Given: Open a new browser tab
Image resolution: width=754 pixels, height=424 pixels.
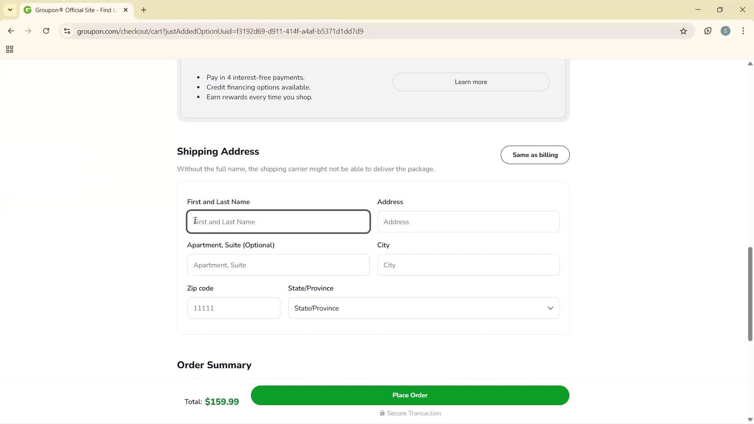Looking at the screenshot, I should coord(143,10).
